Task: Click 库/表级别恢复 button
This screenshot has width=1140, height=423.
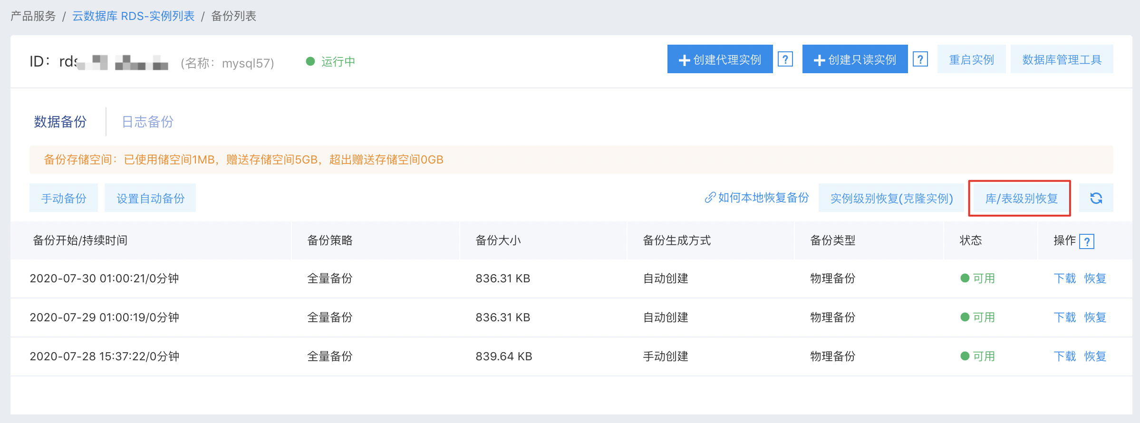Action: tap(1021, 198)
